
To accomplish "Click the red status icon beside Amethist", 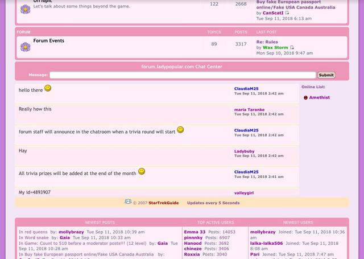I will click(305, 97).
